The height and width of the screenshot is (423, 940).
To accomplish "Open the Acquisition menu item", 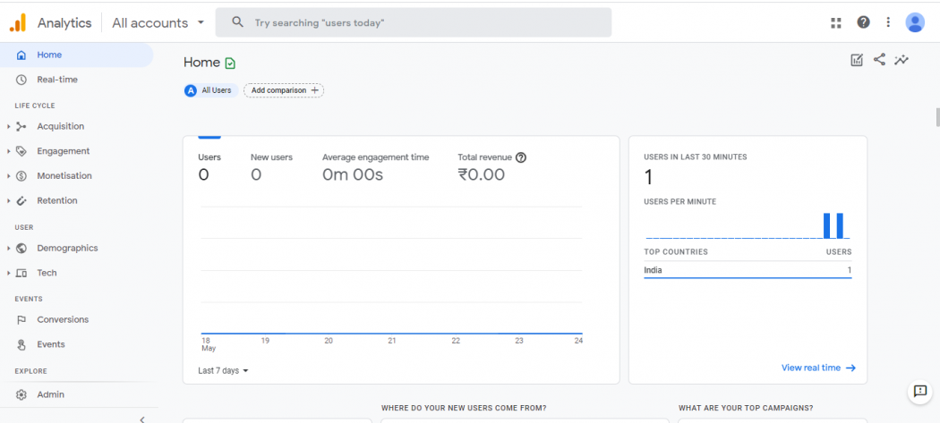I will pos(61,126).
